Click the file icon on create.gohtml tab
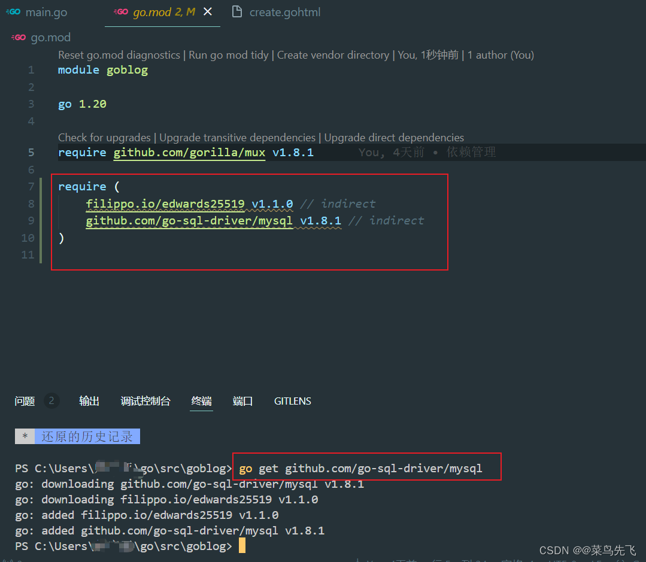 coord(238,11)
